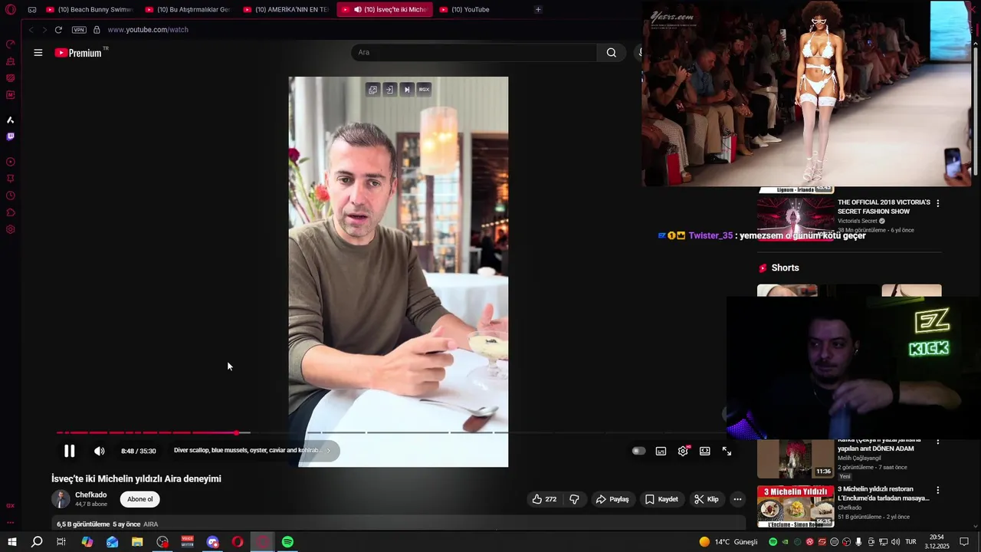Enter fullscreen mode
This screenshot has height=552, width=981.
click(727, 451)
